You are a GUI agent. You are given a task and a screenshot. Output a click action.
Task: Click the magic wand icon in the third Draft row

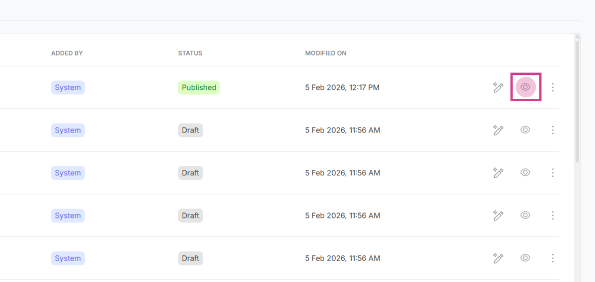[x=498, y=216]
